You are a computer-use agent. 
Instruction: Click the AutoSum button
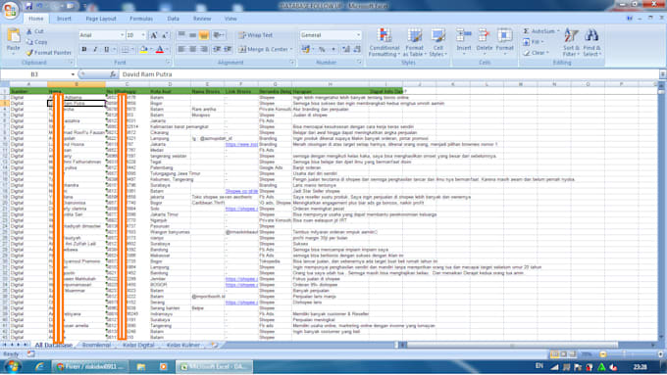[539, 31]
